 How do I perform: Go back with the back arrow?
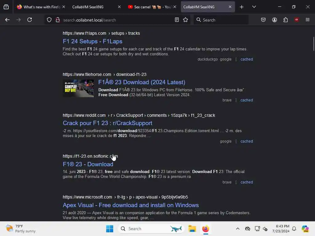click(x=7, y=20)
